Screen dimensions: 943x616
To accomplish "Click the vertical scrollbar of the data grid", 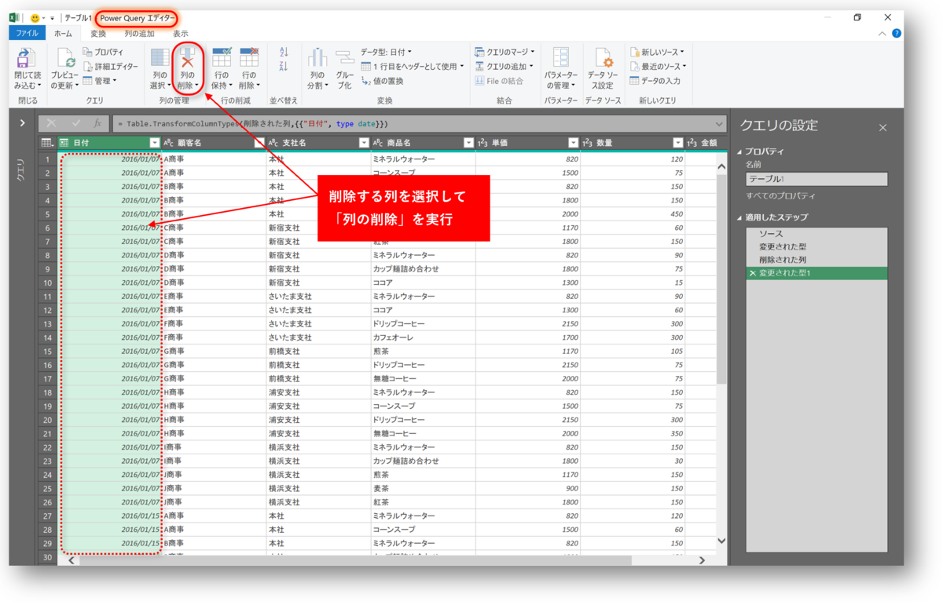I will point(721,279).
